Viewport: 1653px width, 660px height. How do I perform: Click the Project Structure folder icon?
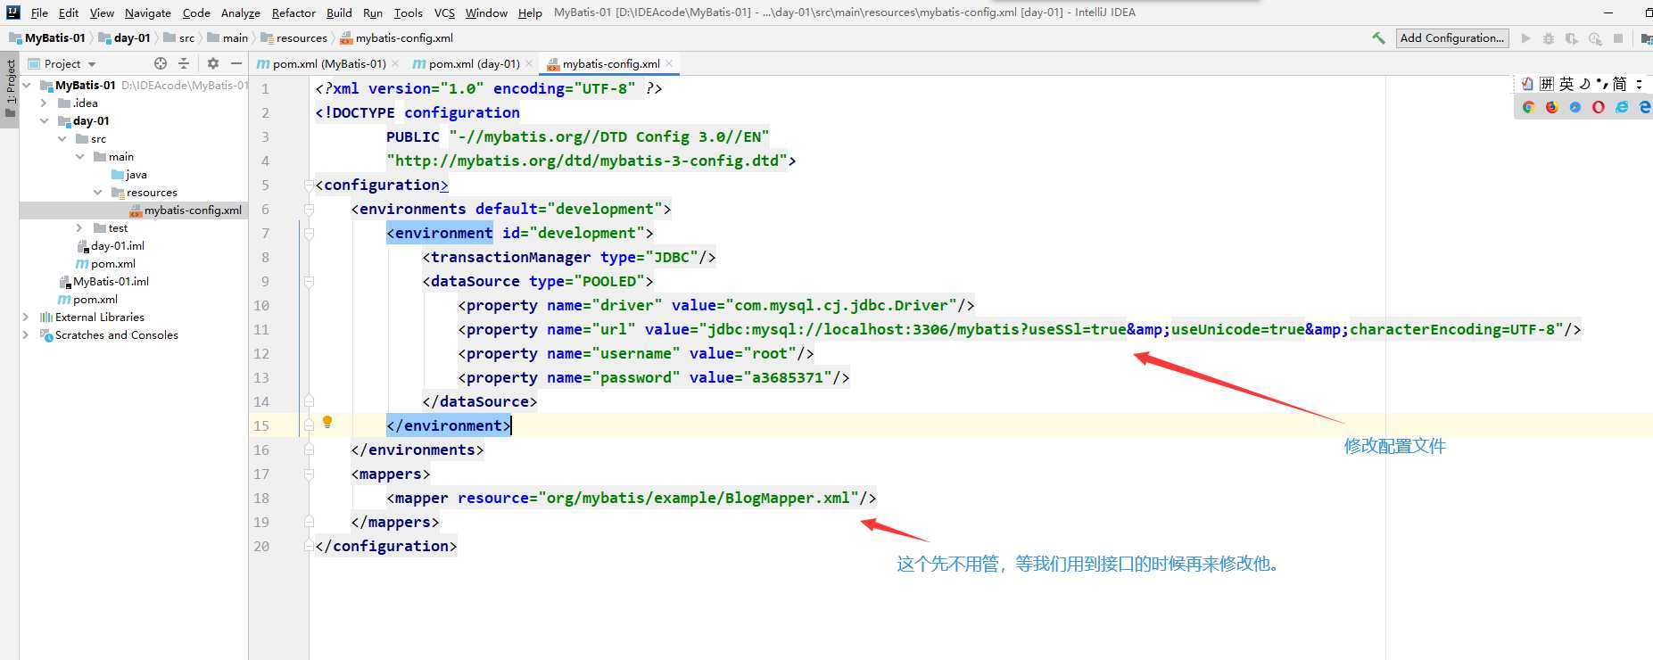[x=1647, y=38]
